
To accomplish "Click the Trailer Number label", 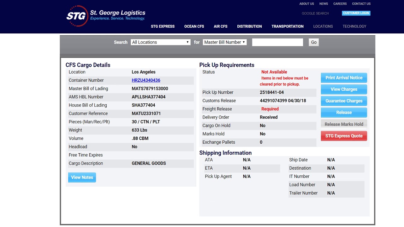I will click(303, 193).
